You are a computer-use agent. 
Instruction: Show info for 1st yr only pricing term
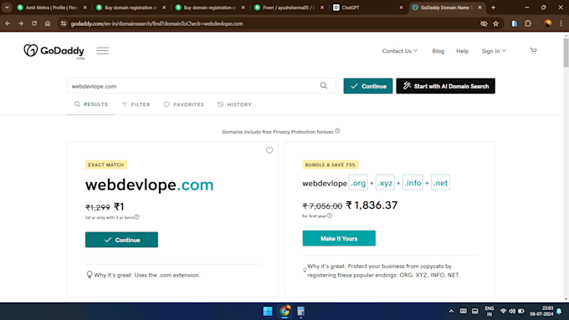coord(136,217)
